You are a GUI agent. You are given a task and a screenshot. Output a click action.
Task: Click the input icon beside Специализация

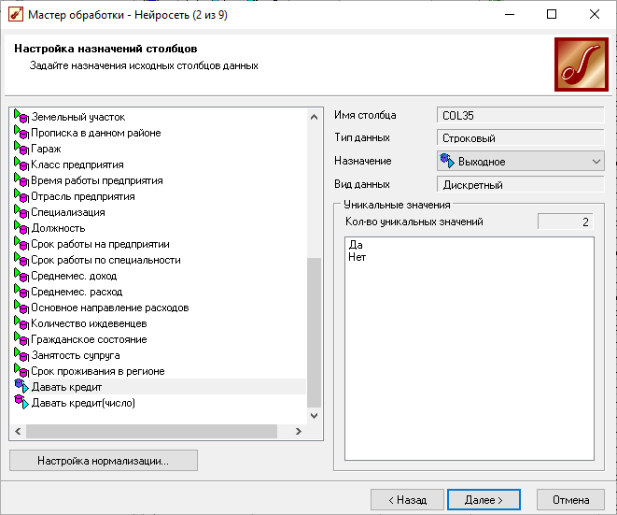[x=21, y=212]
